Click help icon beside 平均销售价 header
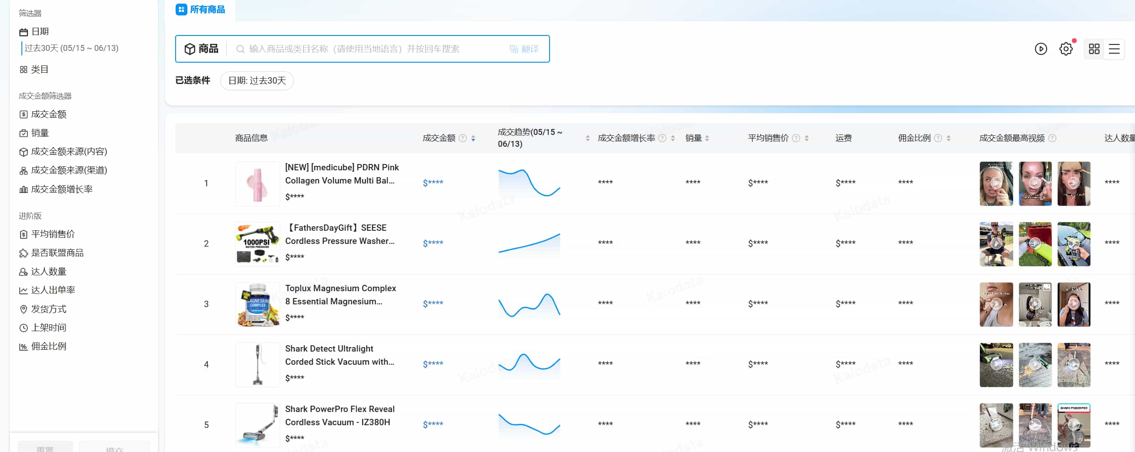 coord(796,138)
